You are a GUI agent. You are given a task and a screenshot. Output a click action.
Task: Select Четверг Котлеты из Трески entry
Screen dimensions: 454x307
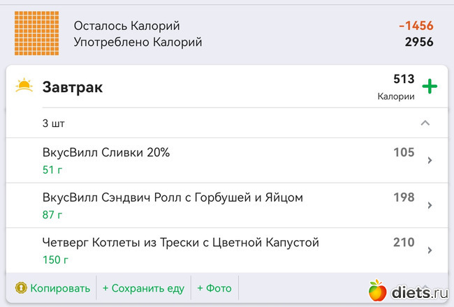coord(180,242)
